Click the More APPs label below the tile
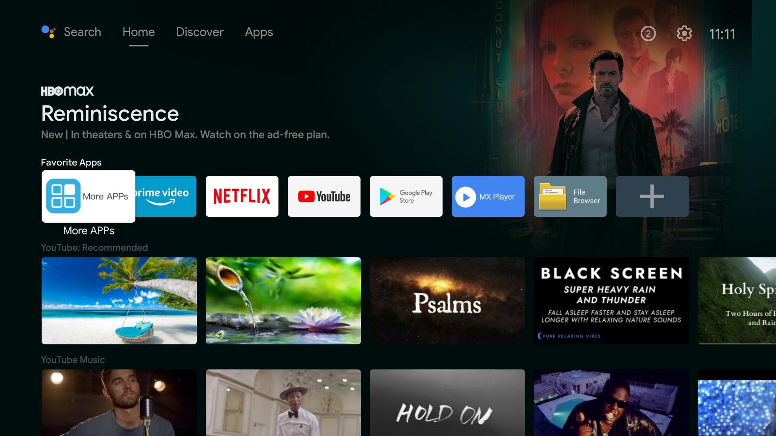The image size is (776, 436). point(89,231)
